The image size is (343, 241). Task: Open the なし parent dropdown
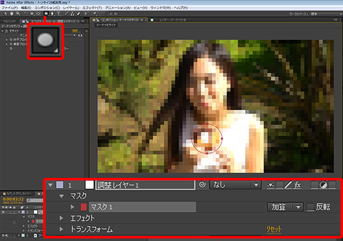(x=235, y=185)
